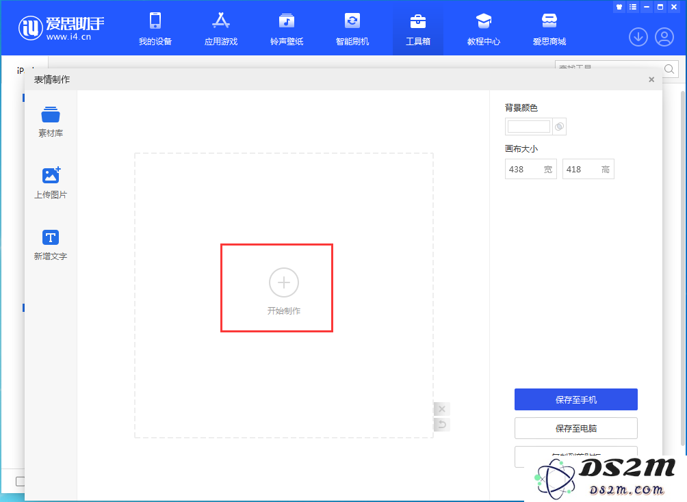The width and height of the screenshot is (687, 502).
Task: Open the list menu icon in title bar
Action: coord(633,7)
